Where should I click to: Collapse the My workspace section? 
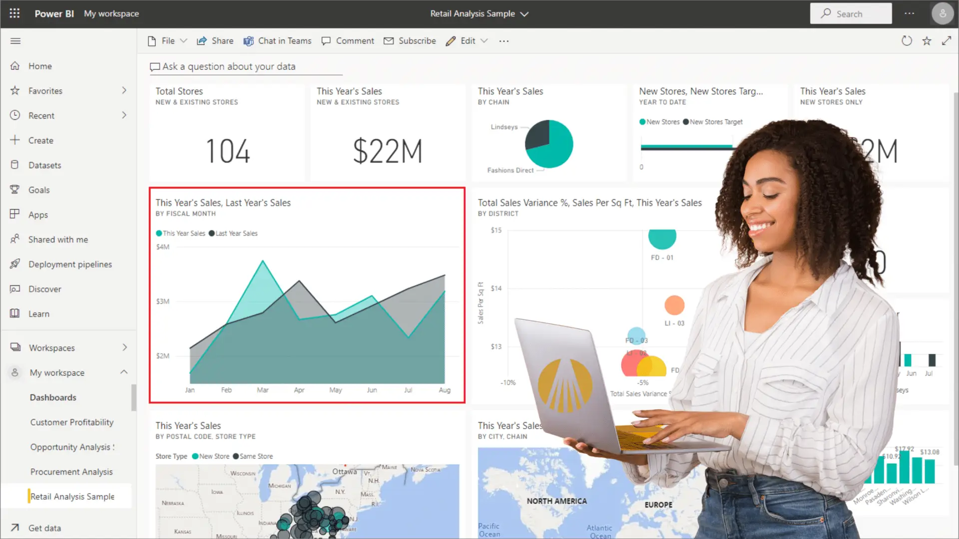(x=124, y=372)
